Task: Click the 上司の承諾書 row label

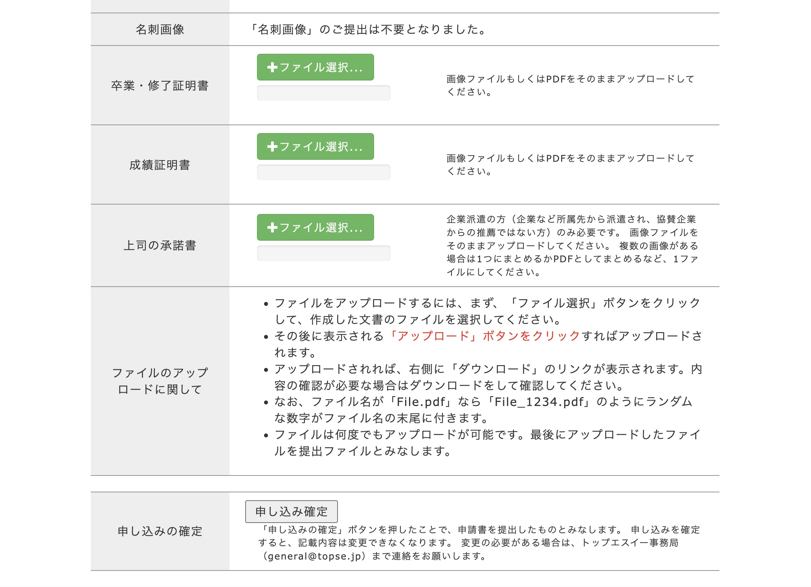Action: point(160,245)
